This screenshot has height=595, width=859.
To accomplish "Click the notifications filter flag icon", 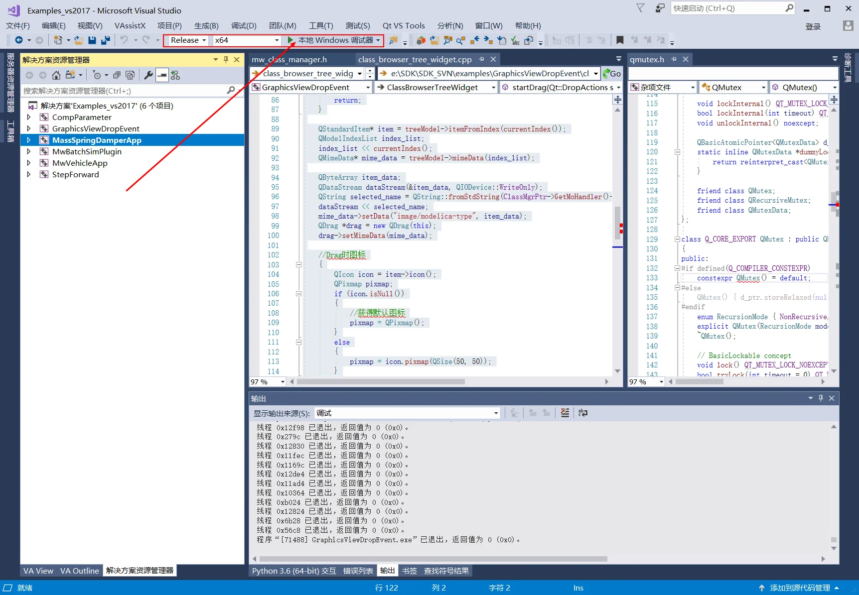I will (641, 8).
